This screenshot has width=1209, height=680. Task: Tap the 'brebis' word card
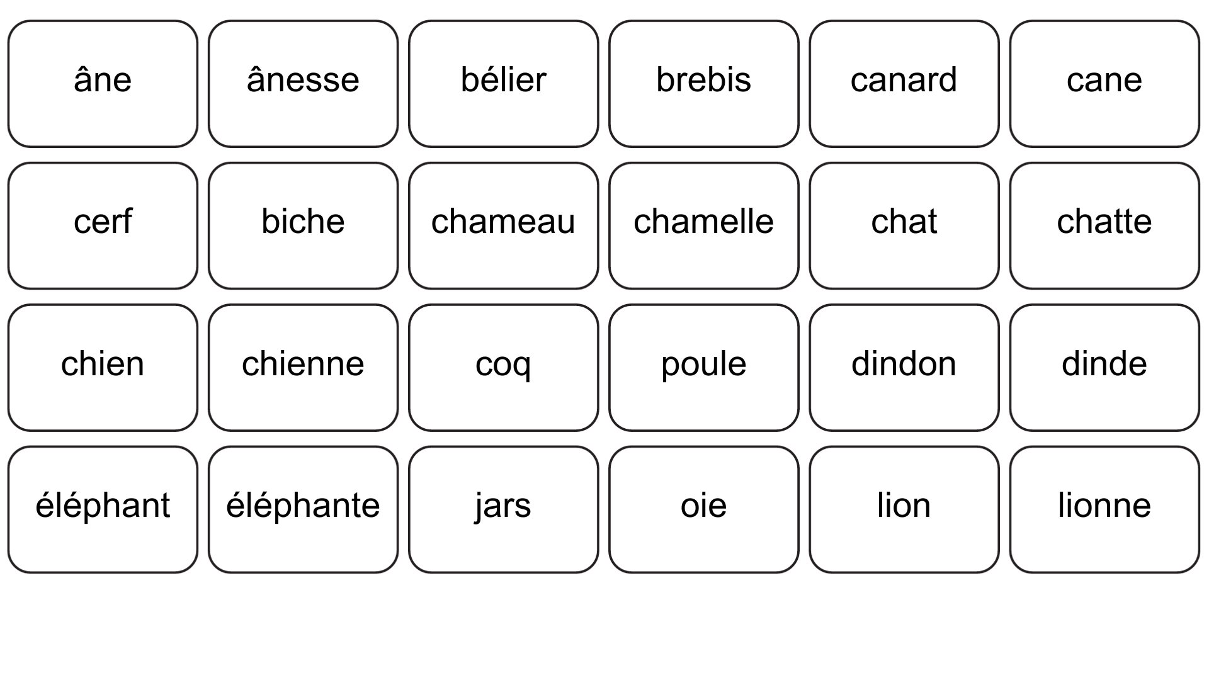pos(703,84)
